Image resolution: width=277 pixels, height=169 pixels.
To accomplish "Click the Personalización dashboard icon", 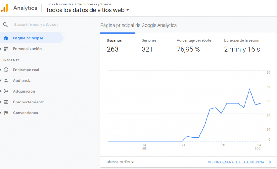I will (x=6, y=49).
